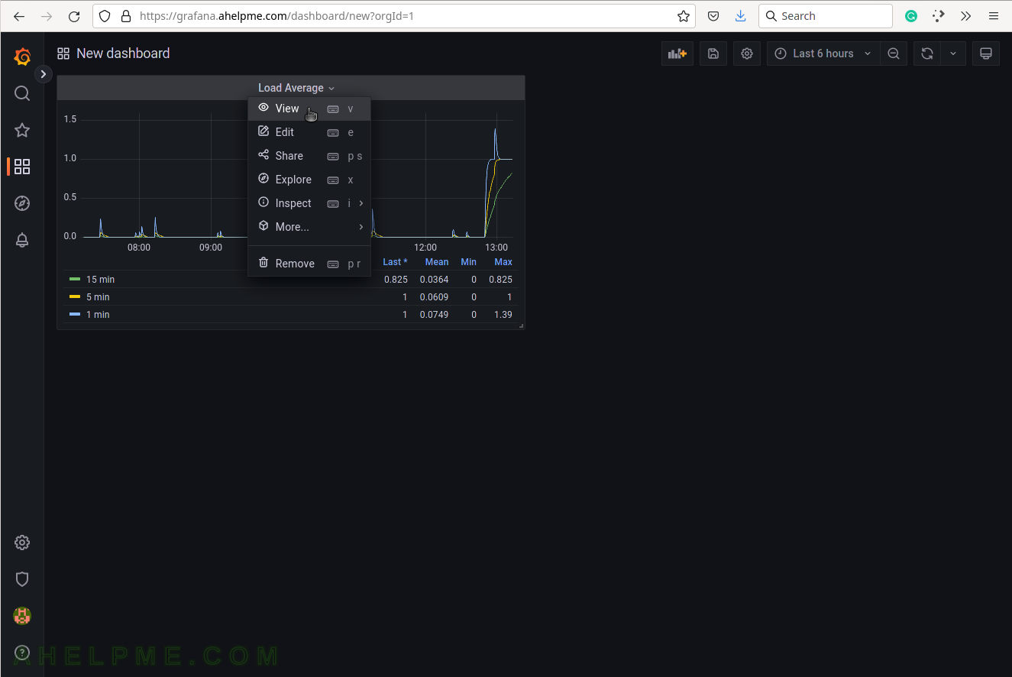Click the Save to Pocket icon
Screen dimensions: 1012x677
click(x=713, y=16)
